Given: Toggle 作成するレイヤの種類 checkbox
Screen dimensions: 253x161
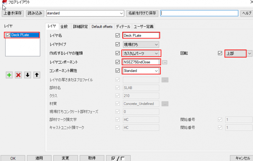Looking at the screenshot, I should [117, 53].
